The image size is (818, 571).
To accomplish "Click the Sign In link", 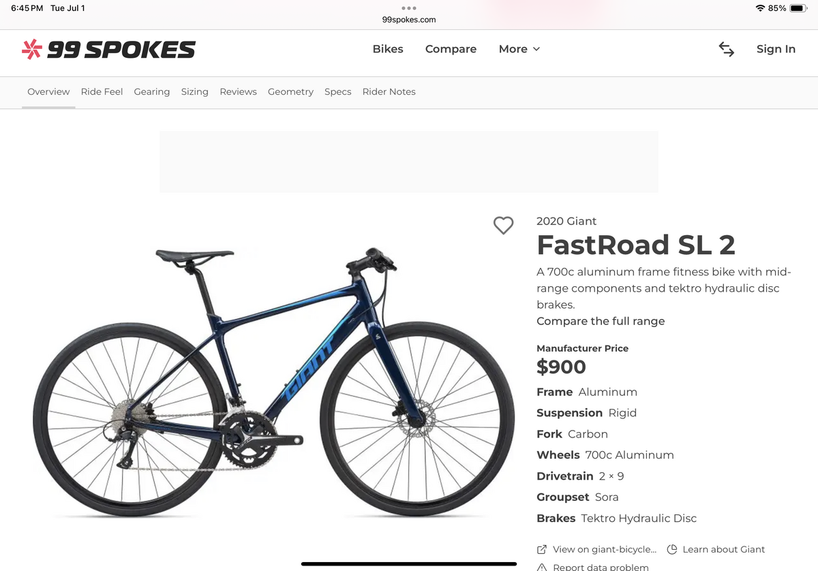I will point(776,48).
